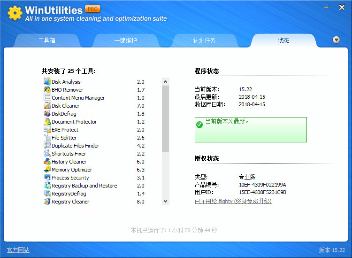
Task: Click the tool list scrollbar thumb
Action: (x=166, y=119)
